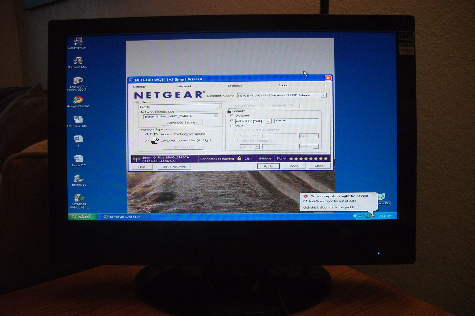
Task: Select the Disabled security option
Action: click(232, 115)
